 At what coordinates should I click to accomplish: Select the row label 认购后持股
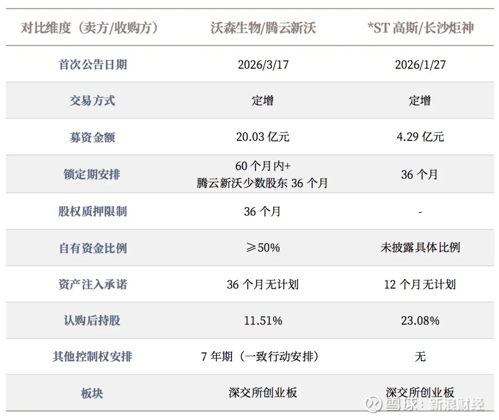tap(92, 320)
